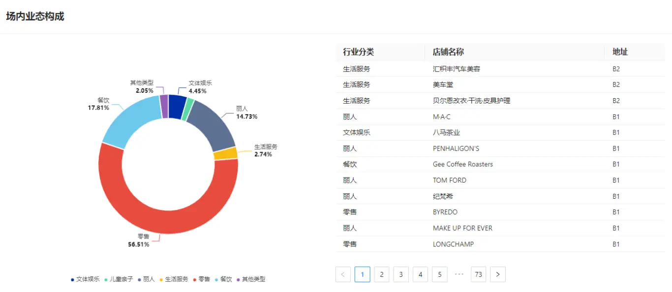672x292 pixels.
Task: Go to next page using right arrow
Action: (498, 274)
